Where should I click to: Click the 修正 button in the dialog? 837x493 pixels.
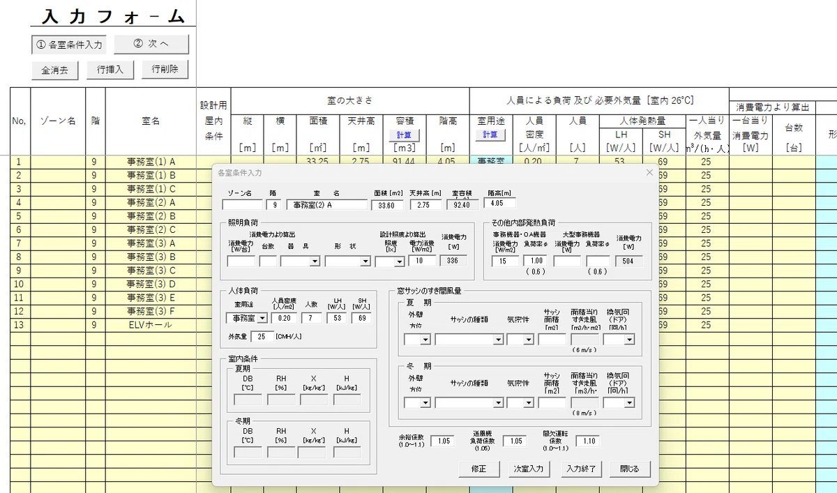(478, 469)
